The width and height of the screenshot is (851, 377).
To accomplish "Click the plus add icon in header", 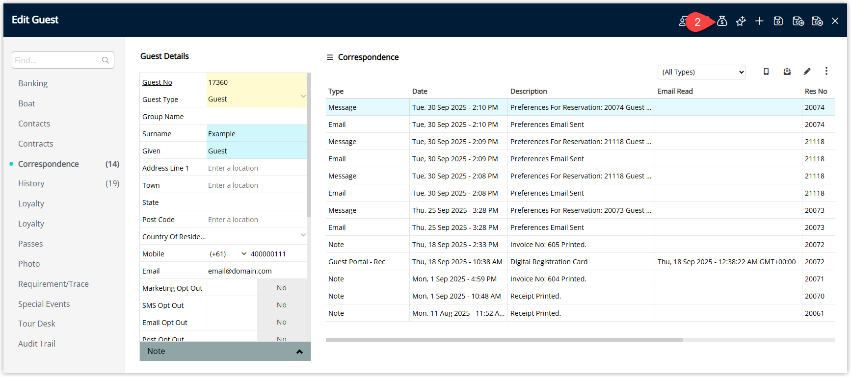I will 759,21.
